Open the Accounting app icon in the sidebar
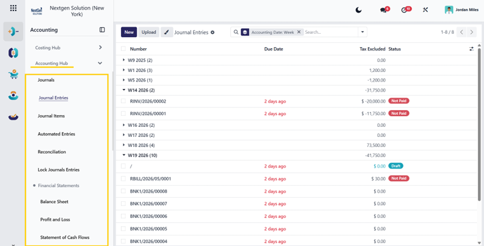484x246 pixels. (13, 32)
